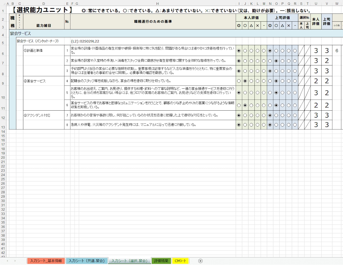Set item 1 本人評価 to △
This screenshot has width=343, height=265.
point(251,51)
